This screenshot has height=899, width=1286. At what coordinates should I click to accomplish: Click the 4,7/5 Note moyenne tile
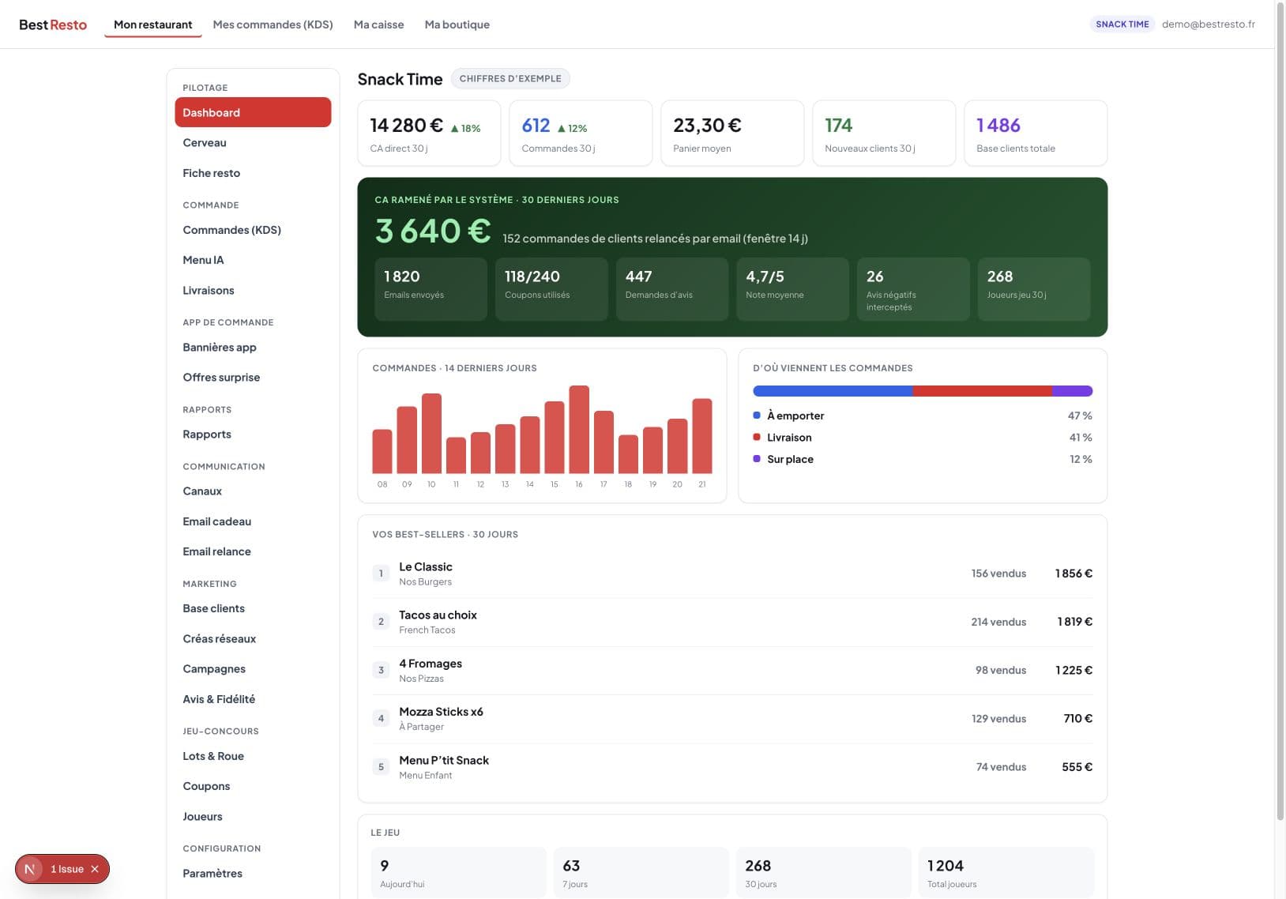point(792,289)
